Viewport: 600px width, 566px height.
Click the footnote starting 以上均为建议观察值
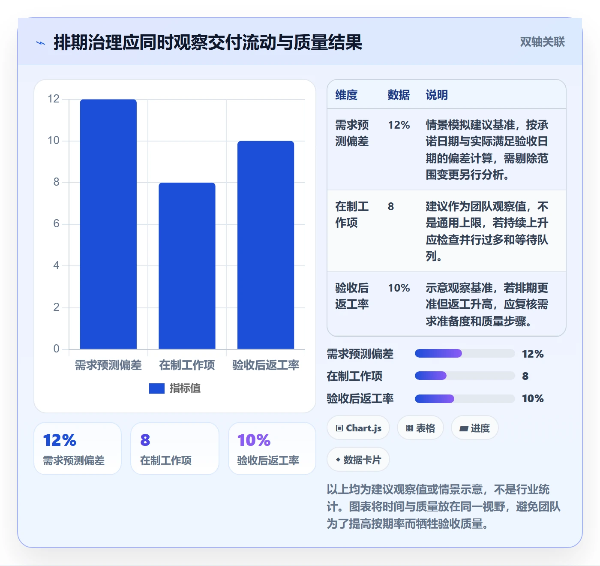[444, 506]
